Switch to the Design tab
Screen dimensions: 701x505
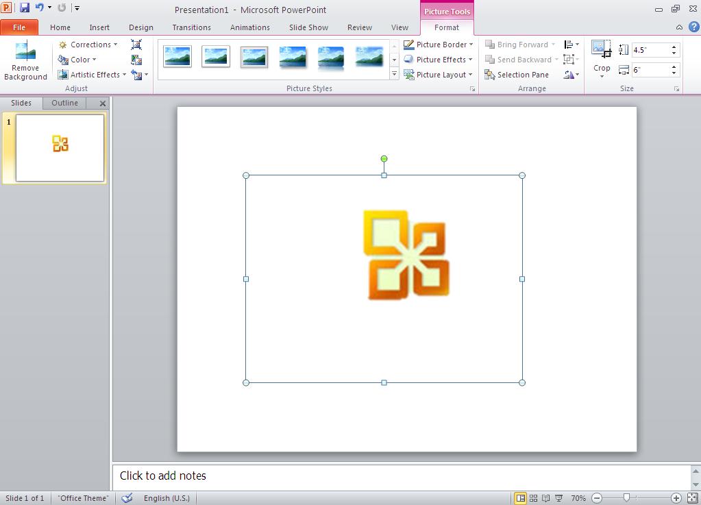(x=141, y=27)
